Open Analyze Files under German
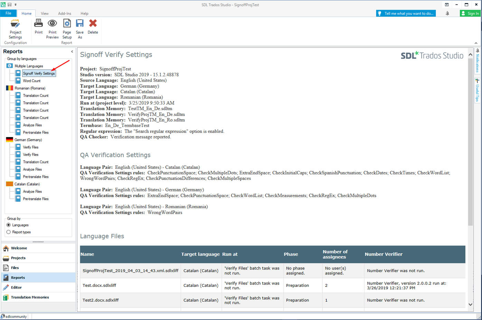The image size is (482, 320). coord(32,169)
